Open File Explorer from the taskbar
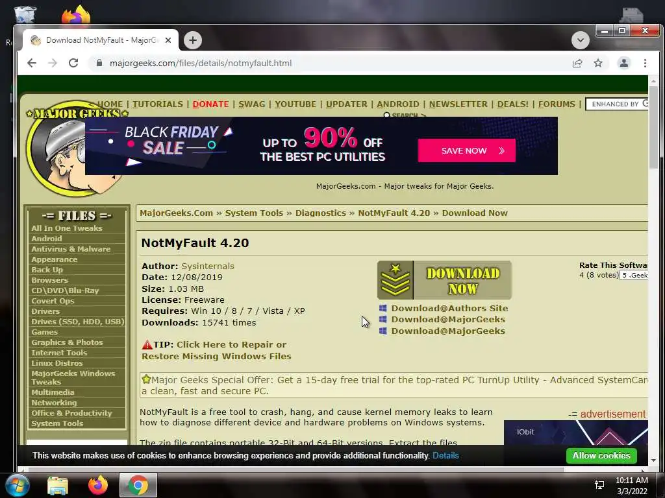This screenshot has width=665, height=498. click(58, 485)
